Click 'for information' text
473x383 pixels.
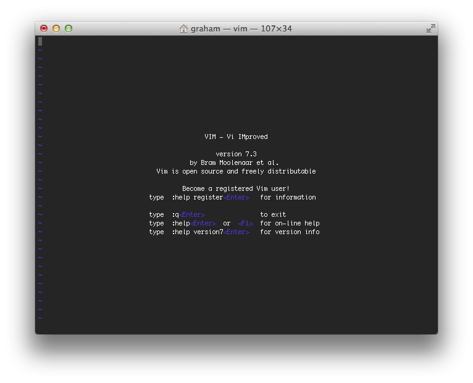point(288,198)
